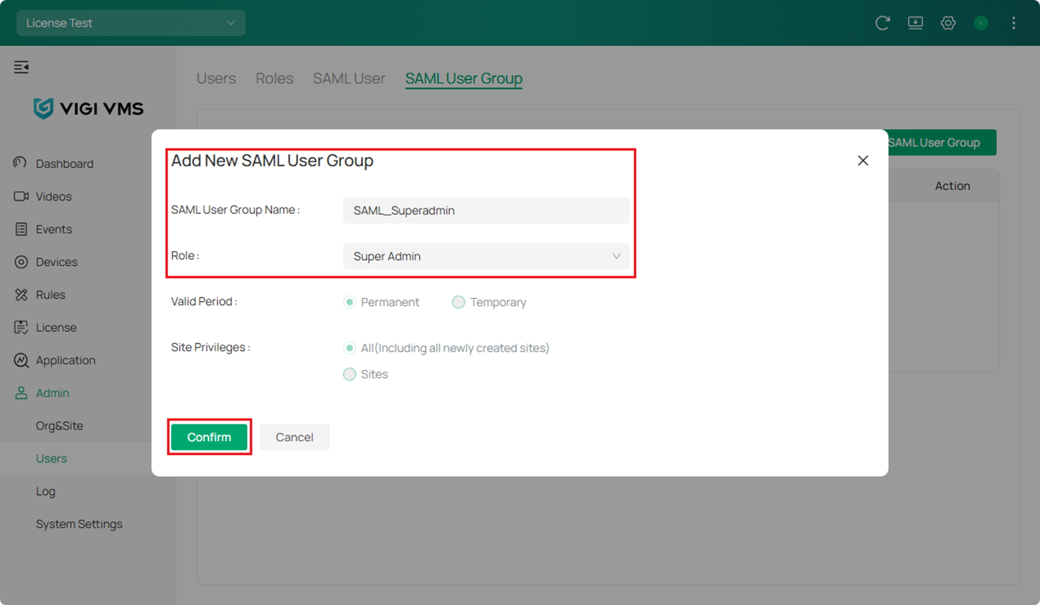
Task: Switch to the Users tab
Action: [x=216, y=78]
